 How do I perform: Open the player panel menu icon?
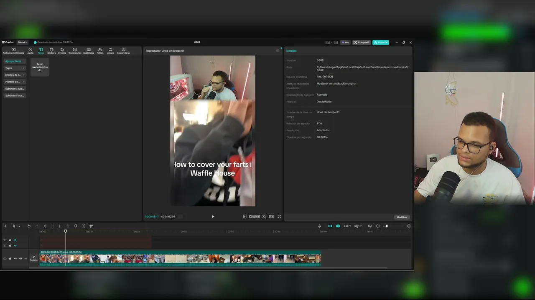[277, 51]
